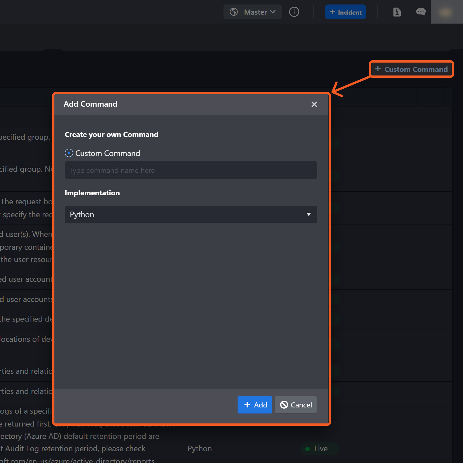Select the Custom Command radio button
Viewport: 463px width, 463px height.
click(69, 153)
